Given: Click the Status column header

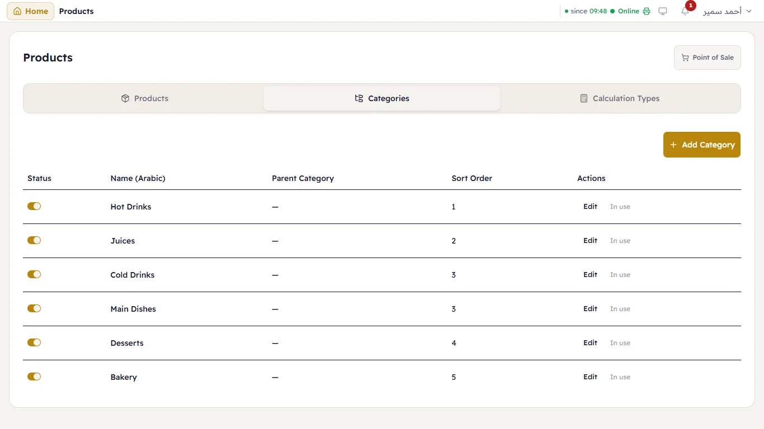Looking at the screenshot, I should pyautogui.click(x=39, y=178).
